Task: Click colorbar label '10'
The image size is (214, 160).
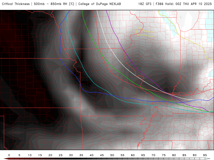Action: (x=30, y=155)
